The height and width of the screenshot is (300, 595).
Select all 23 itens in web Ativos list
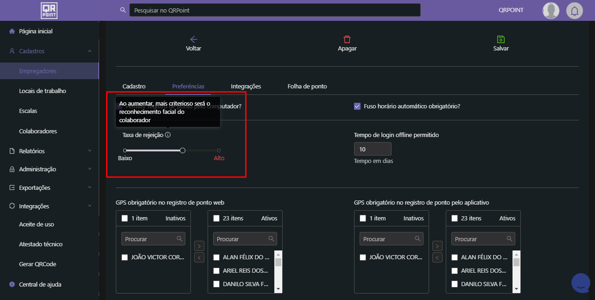pos(216,218)
